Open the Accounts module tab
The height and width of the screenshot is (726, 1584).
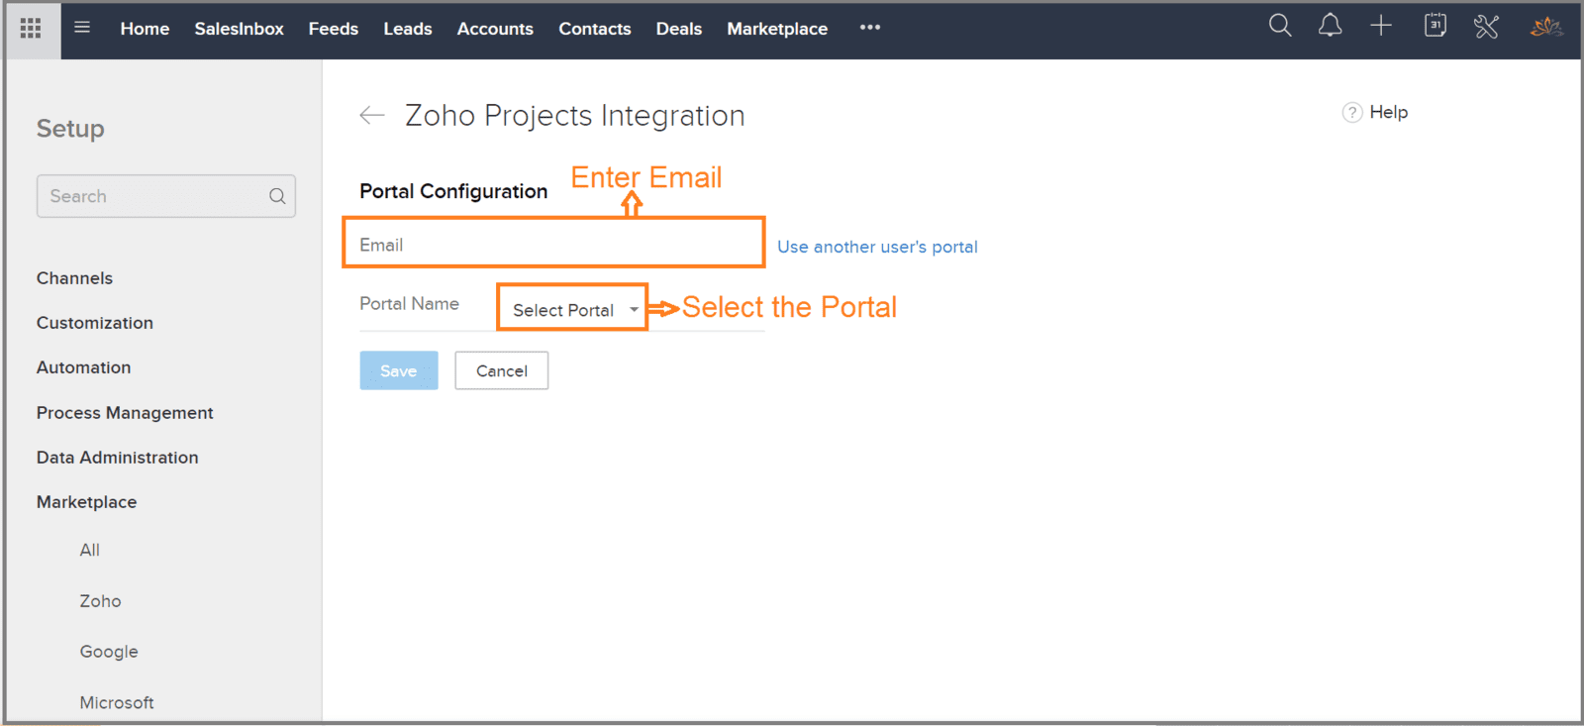[495, 29]
